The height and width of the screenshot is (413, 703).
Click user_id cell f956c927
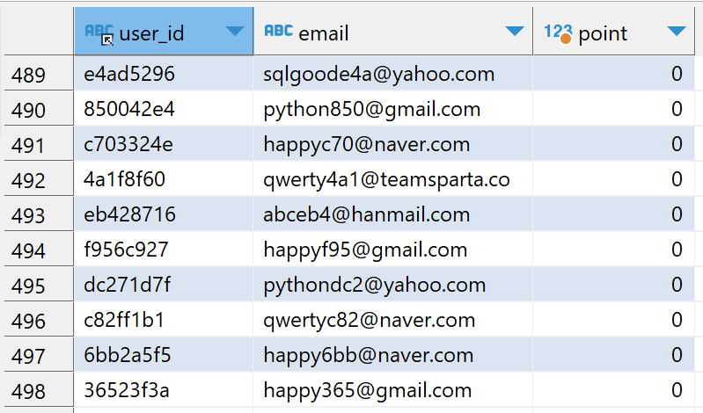(x=165, y=250)
